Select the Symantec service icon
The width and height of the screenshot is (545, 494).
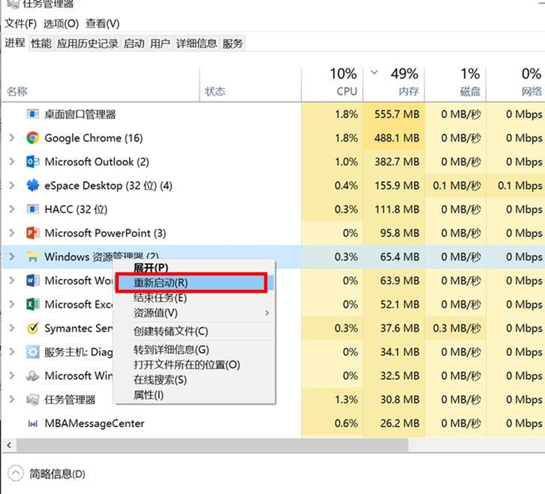pyautogui.click(x=33, y=329)
